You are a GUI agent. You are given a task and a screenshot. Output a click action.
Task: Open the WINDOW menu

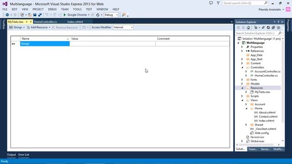tap(102, 9)
